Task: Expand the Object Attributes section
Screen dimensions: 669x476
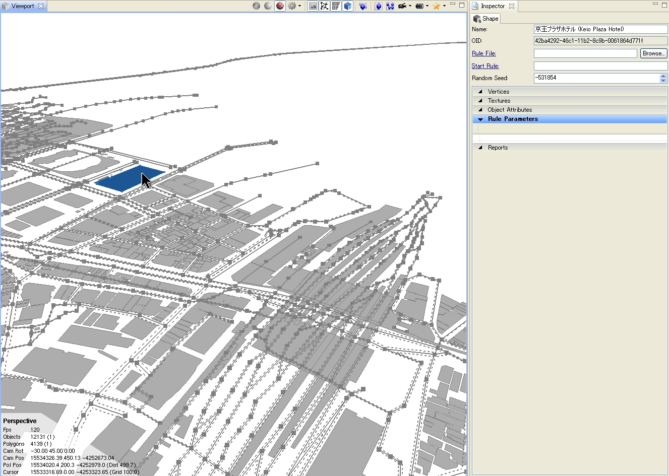Action: 509,110
